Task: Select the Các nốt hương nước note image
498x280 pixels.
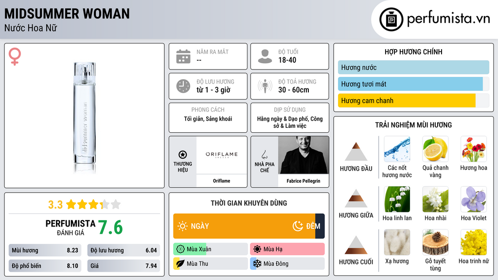Action: (x=397, y=149)
